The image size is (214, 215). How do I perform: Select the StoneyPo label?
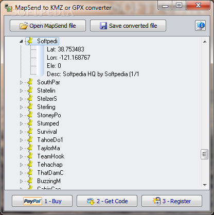click(x=49, y=115)
